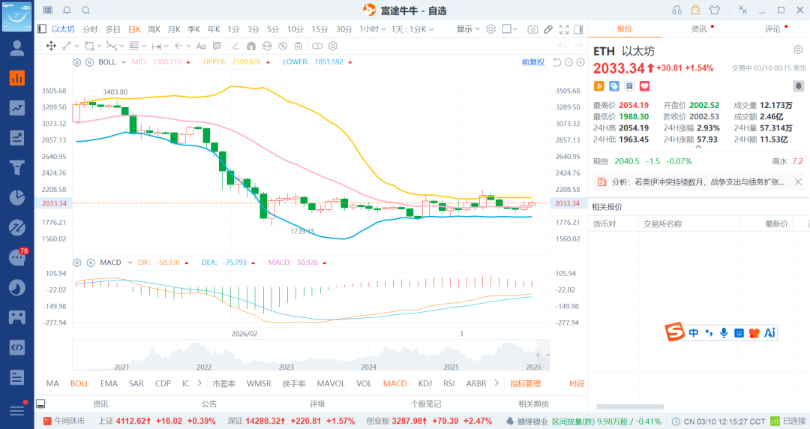Open the trend line sidebar icon
Screen dimensions: 810x429
[17, 108]
